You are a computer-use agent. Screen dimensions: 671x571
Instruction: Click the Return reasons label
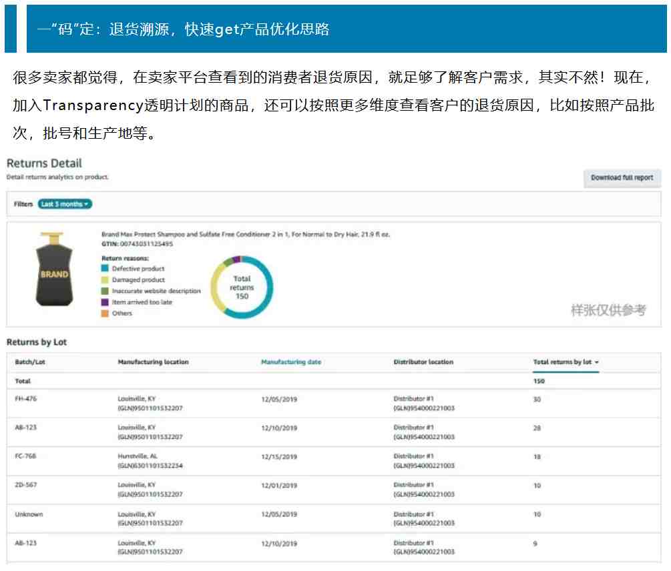pos(125,258)
